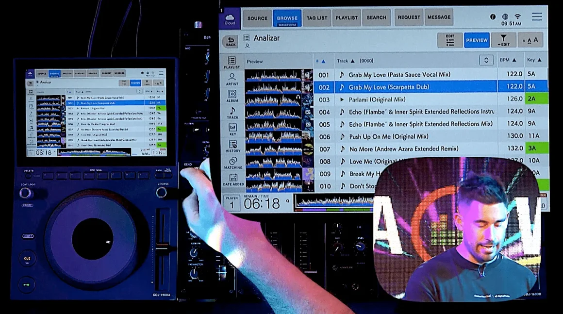Tap the music note icon of track 006

pos(342,137)
